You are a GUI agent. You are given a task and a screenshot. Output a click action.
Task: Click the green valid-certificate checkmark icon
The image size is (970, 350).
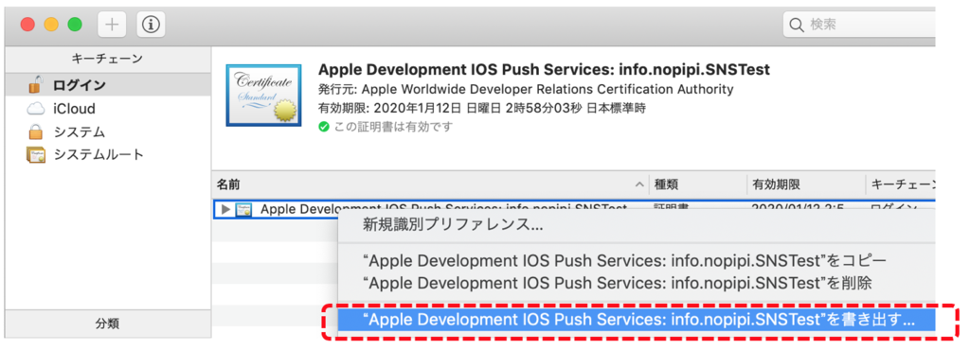(x=324, y=127)
